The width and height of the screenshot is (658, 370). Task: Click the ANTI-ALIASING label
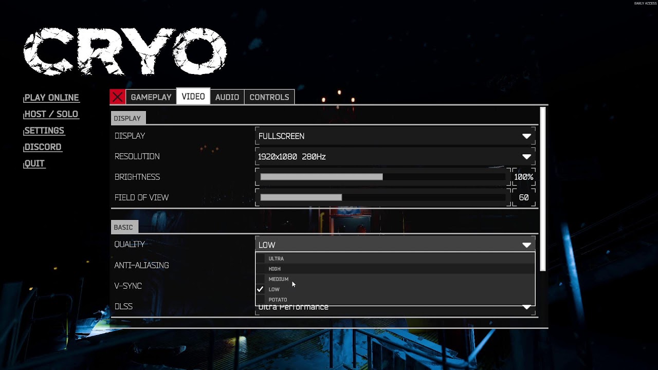pos(141,265)
